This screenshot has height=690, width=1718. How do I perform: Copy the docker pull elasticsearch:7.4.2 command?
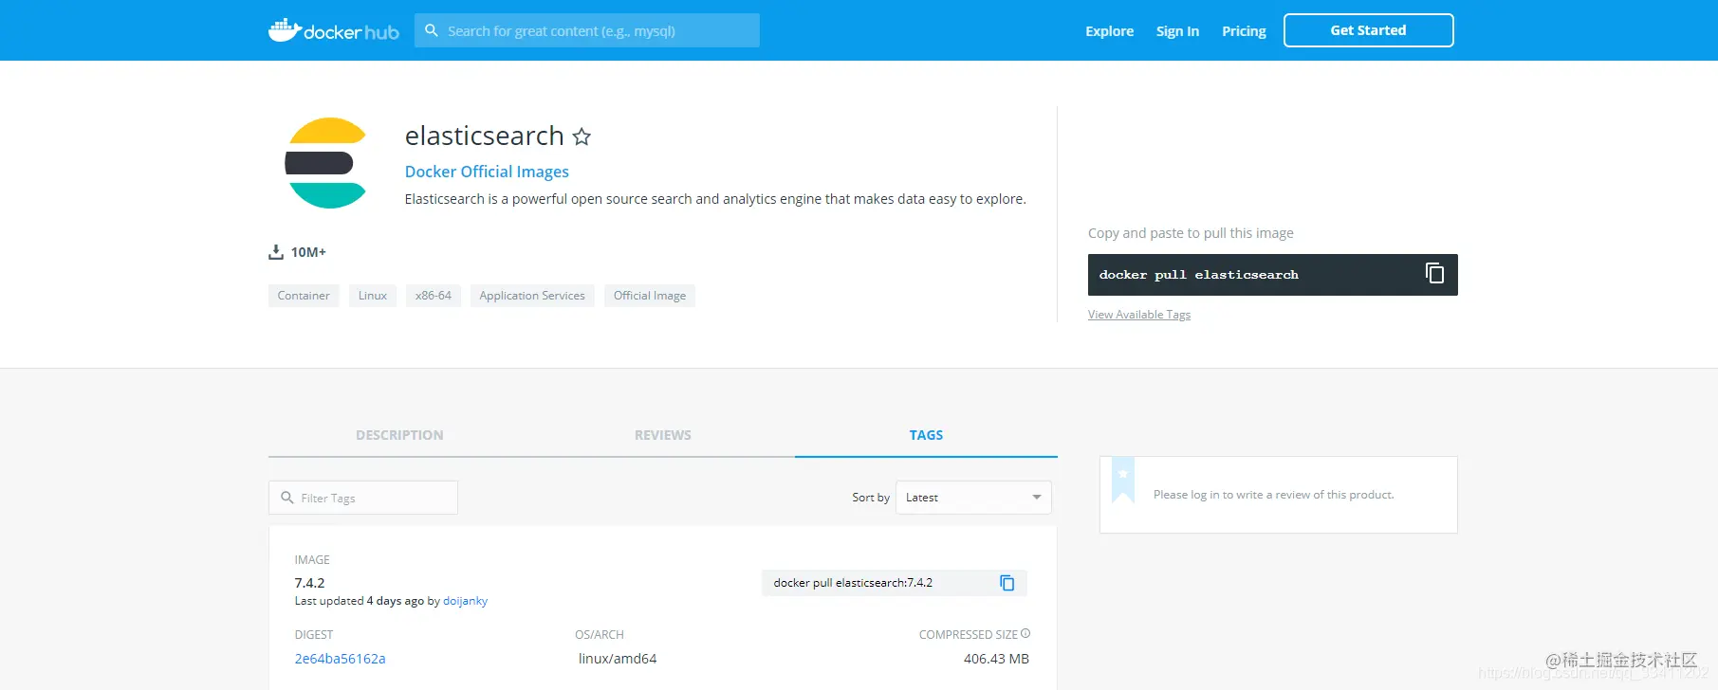click(x=1007, y=583)
